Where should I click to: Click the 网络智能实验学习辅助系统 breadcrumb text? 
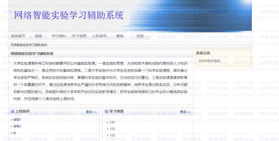click(29, 45)
